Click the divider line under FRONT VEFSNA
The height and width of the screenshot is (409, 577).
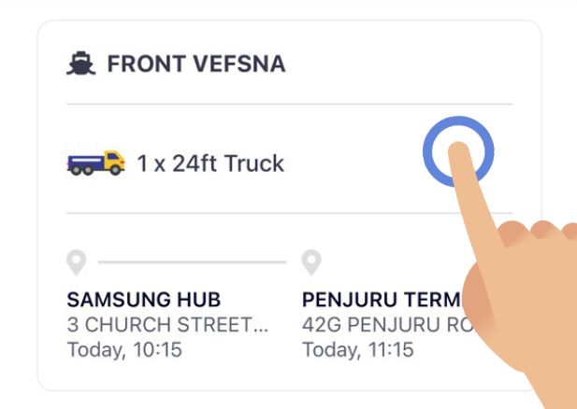tap(289, 105)
